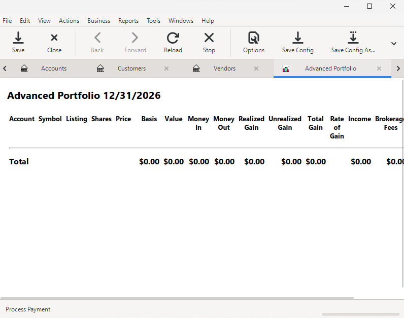This screenshot has width=404, height=318.
Task: Switch to the Customers tab
Action: click(131, 68)
